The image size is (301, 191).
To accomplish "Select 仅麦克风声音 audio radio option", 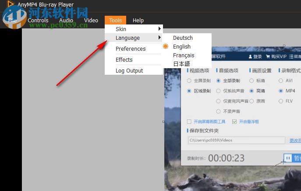I will [x=218, y=101].
